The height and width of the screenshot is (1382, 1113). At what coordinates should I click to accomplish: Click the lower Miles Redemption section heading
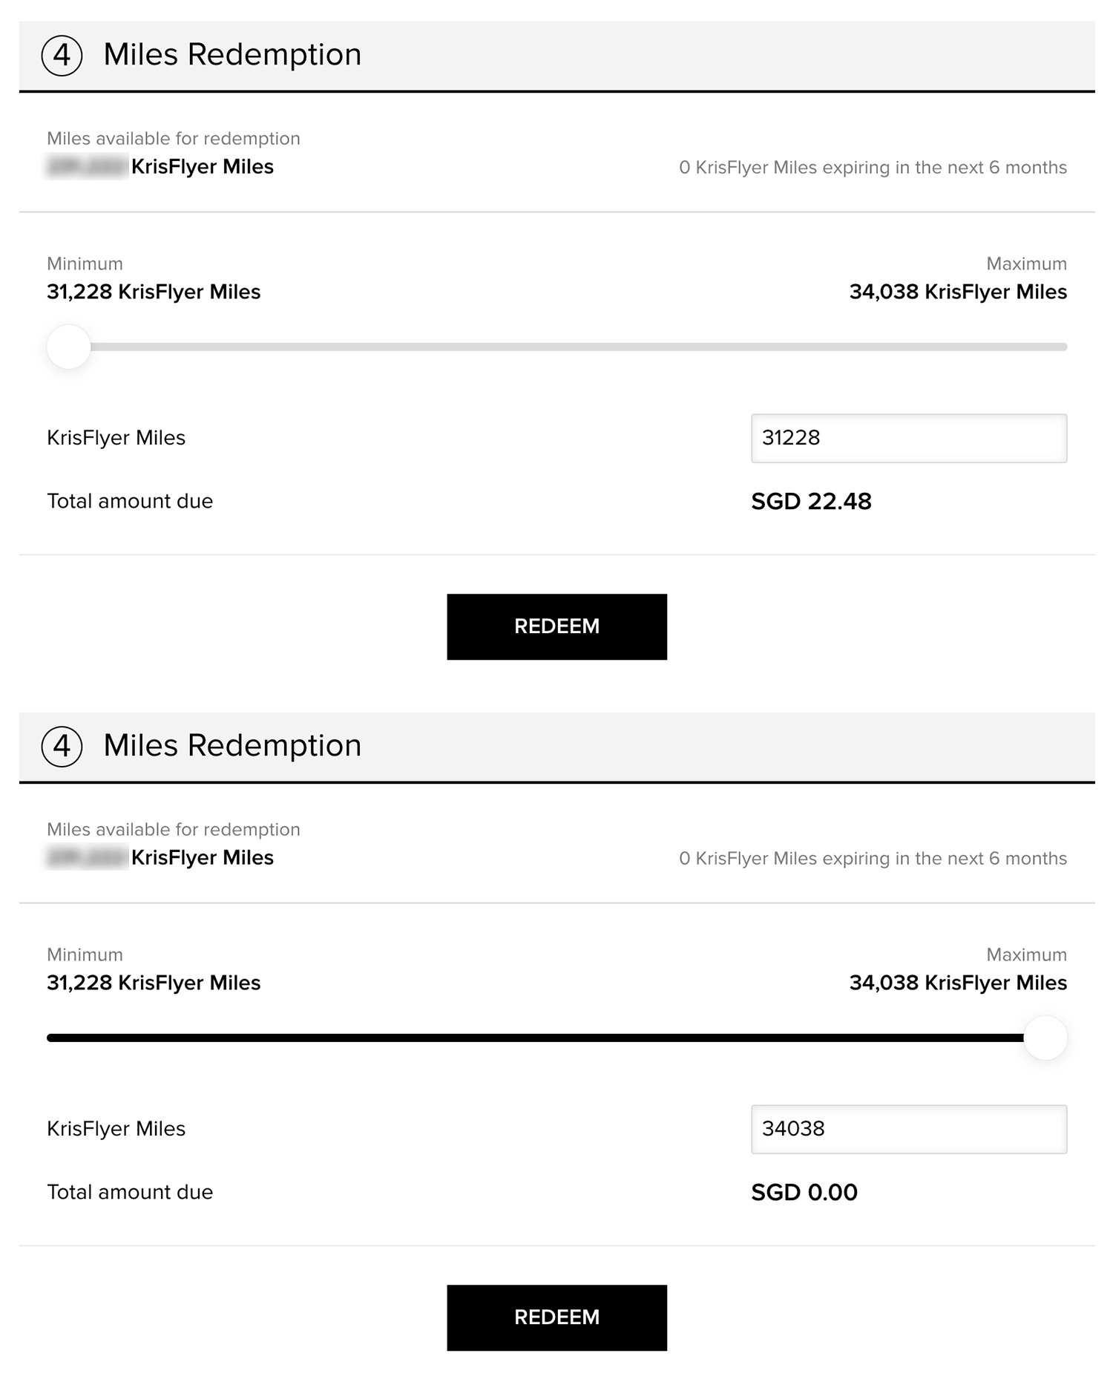point(232,746)
